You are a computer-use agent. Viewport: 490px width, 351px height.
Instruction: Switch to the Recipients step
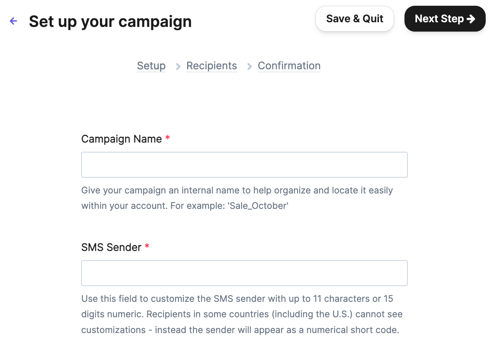[x=212, y=66]
